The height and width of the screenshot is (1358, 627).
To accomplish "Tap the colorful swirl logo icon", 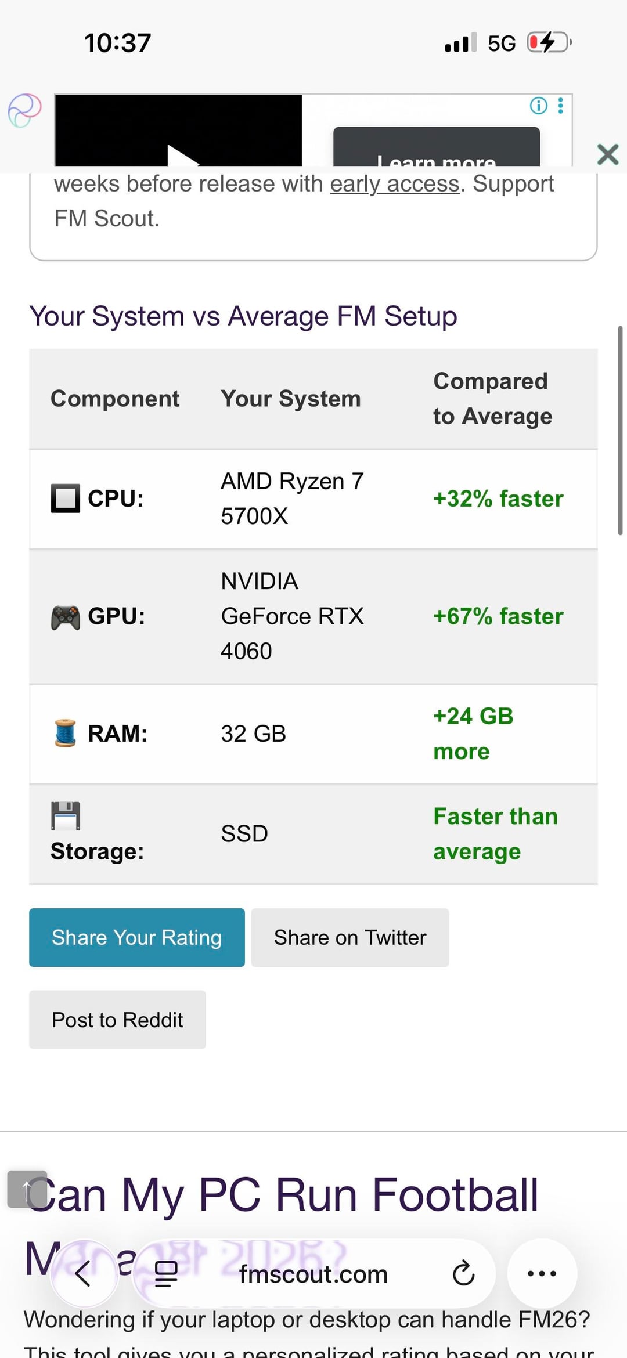I will (25, 110).
